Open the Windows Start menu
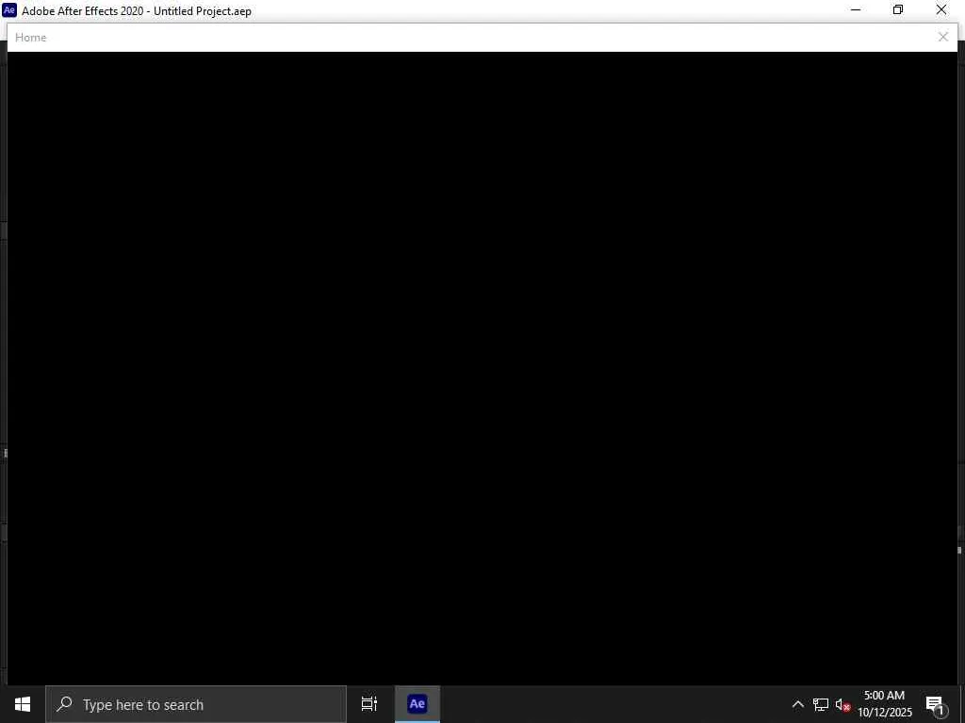The width and height of the screenshot is (965, 723). 23,704
